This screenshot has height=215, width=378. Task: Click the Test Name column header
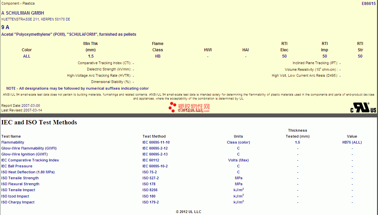11,136
